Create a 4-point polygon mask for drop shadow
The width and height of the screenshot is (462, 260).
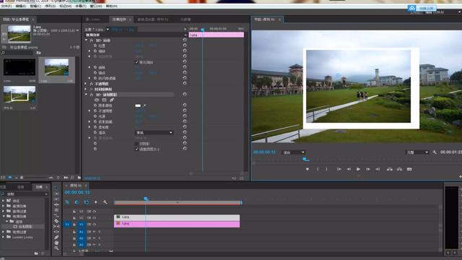(104, 100)
